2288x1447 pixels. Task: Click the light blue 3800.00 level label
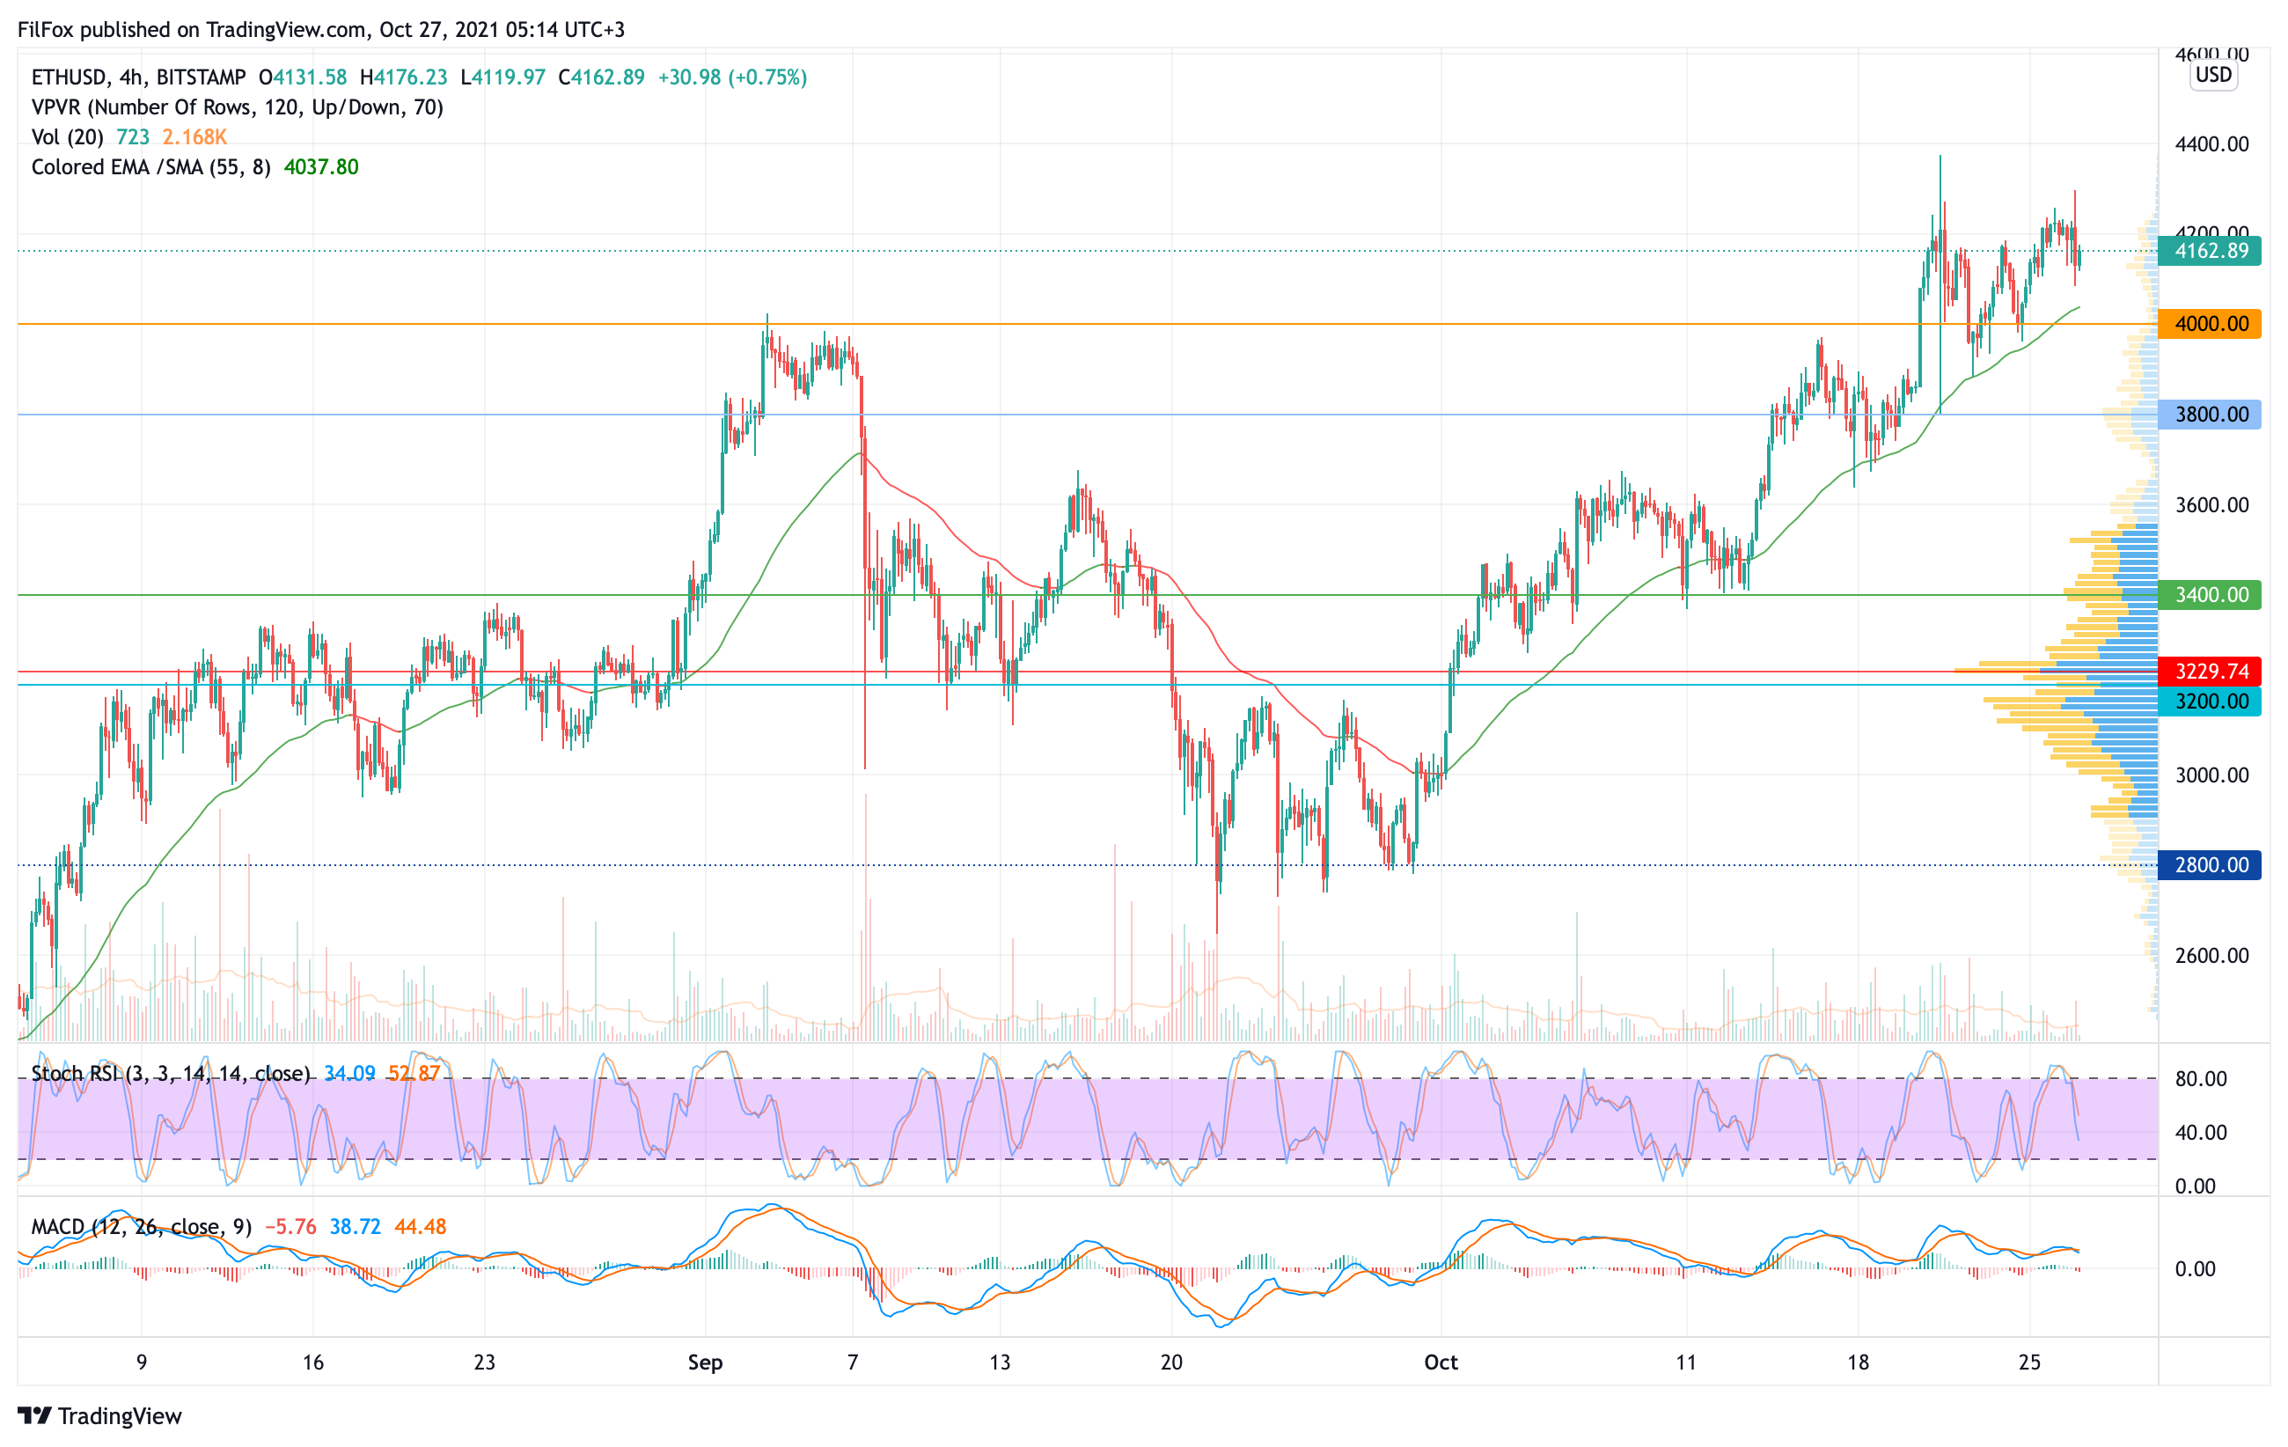(x=2210, y=415)
